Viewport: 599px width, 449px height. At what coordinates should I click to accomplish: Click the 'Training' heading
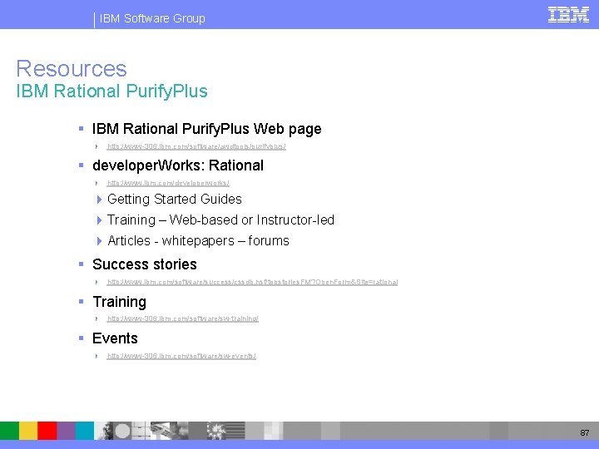pyautogui.click(x=120, y=302)
